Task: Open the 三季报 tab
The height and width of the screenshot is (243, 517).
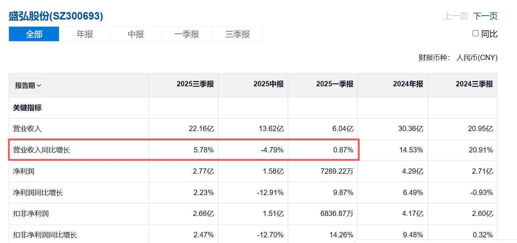Action: (238, 34)
